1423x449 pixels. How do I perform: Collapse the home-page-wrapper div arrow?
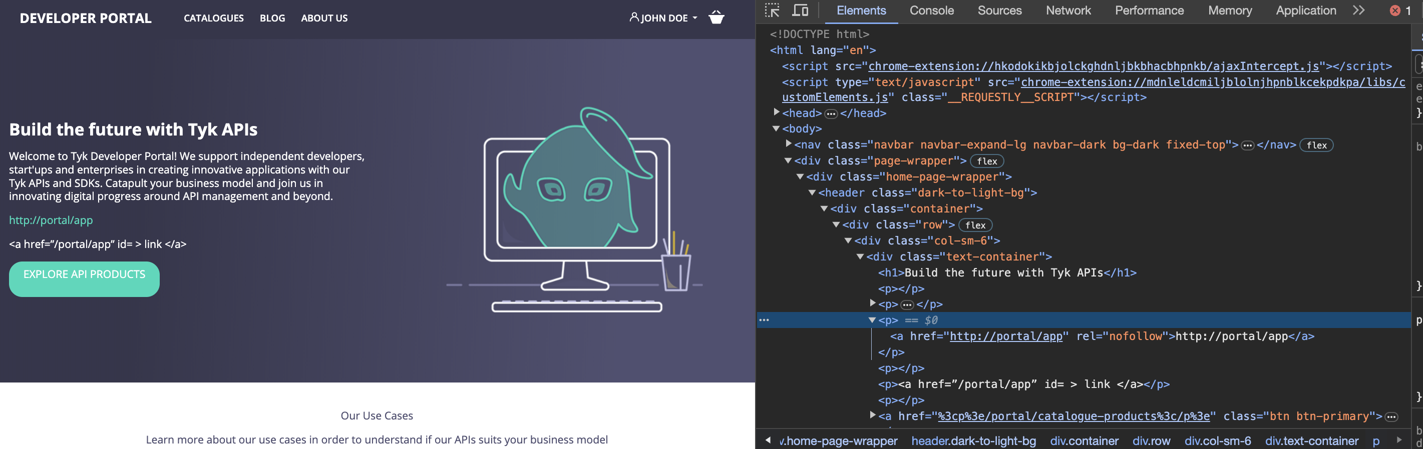pos(800,176)
